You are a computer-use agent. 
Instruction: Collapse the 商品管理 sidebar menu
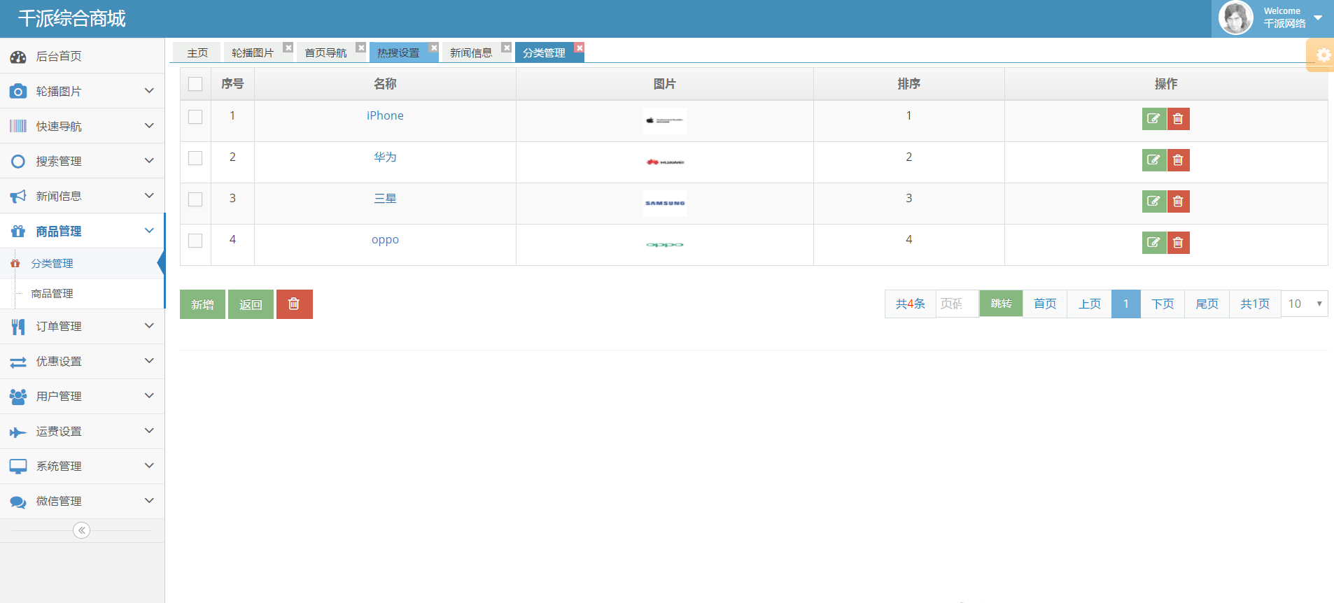pyautogui.click(x=83, y=231)
